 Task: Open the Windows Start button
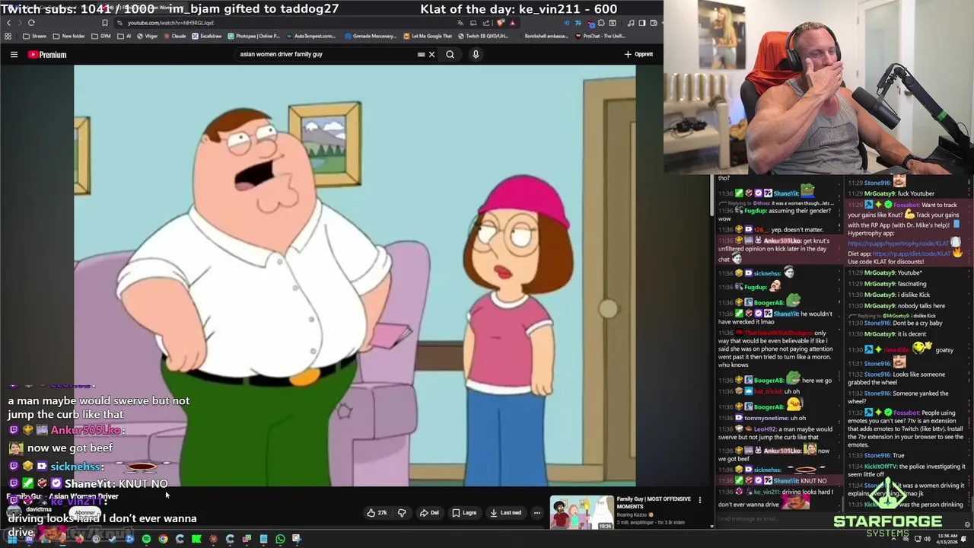point(12,539)
